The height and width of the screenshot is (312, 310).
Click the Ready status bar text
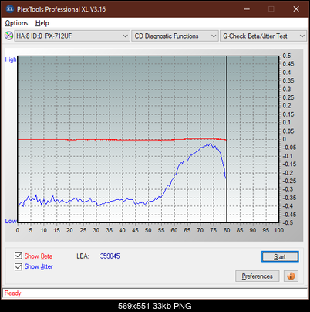pos(13,293)
